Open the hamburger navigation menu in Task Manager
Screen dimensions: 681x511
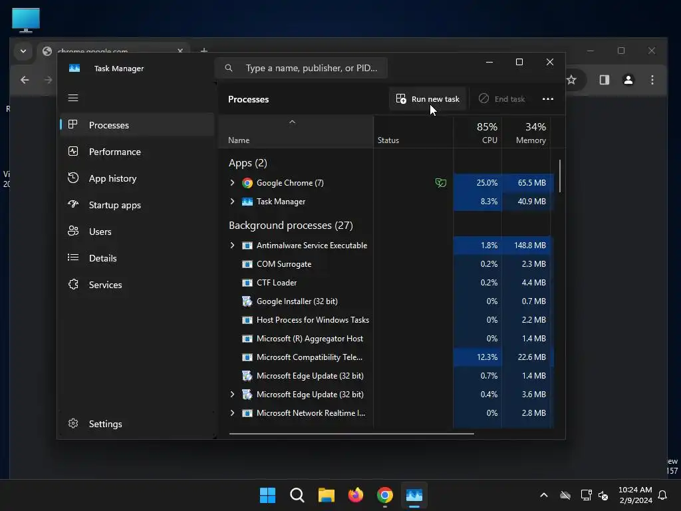click(73, 98)
